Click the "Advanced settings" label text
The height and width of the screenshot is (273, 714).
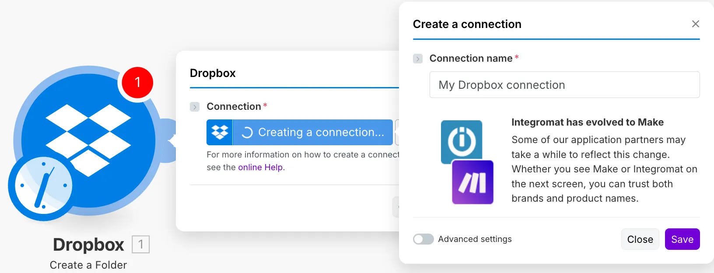(475, 239)
